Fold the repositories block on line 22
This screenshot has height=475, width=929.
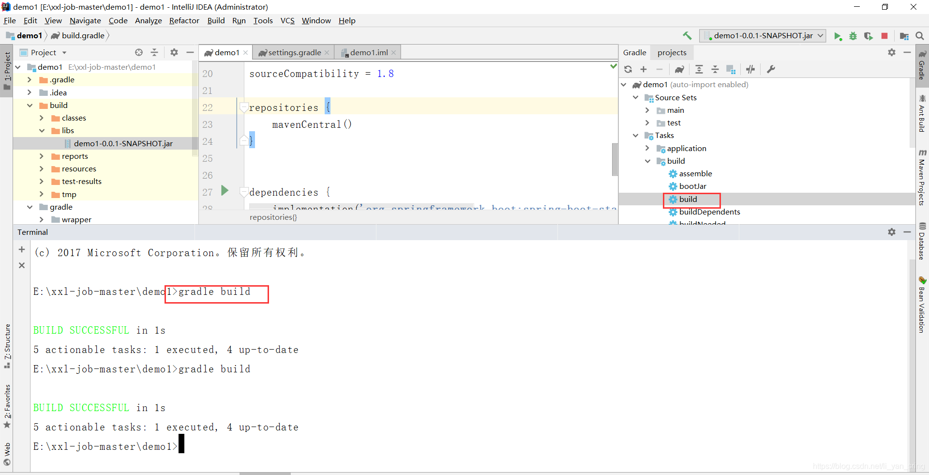click(x=244, y=107)
